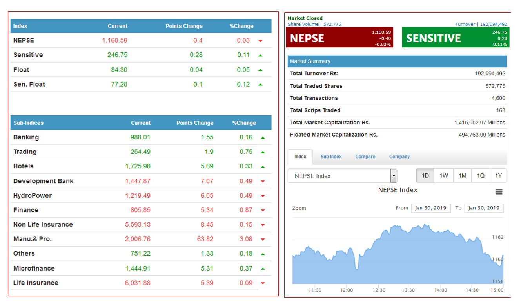Click the red NEPSE banner
The width and height of the screenshot is (521, 303).
(339, 38)
